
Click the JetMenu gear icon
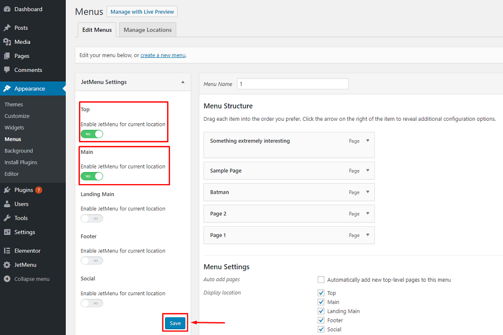click(x=7, y=265)
